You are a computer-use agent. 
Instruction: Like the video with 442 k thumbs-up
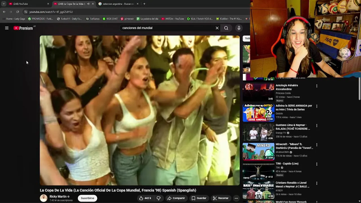tap(145, 198)
